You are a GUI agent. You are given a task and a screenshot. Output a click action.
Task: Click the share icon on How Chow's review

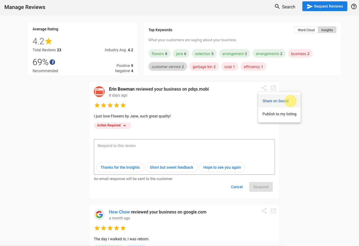pos(264,210)
